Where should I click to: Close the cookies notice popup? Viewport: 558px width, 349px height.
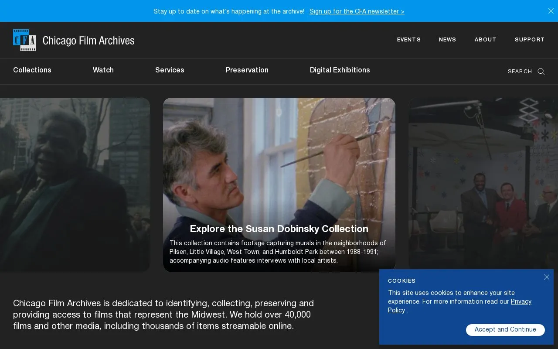pyautogui.click(x=546, y=277)
